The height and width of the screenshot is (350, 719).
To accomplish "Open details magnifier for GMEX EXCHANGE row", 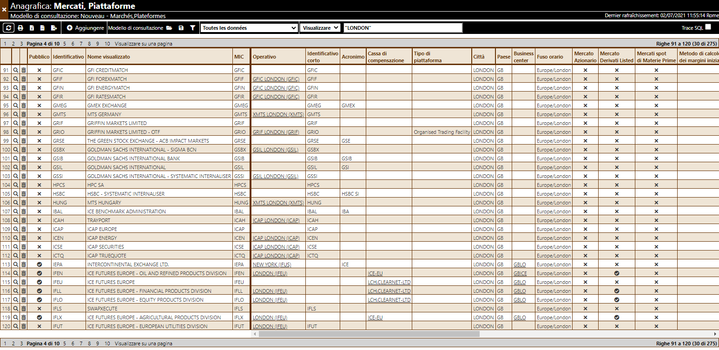I will click(16, 106).
